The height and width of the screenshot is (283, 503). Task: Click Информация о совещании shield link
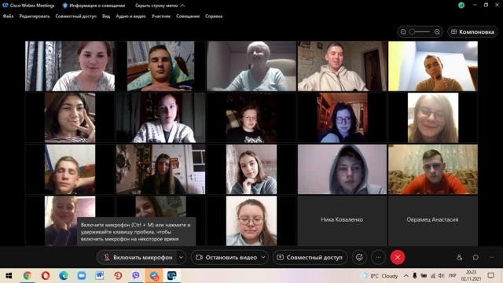[x=94, y=6]
